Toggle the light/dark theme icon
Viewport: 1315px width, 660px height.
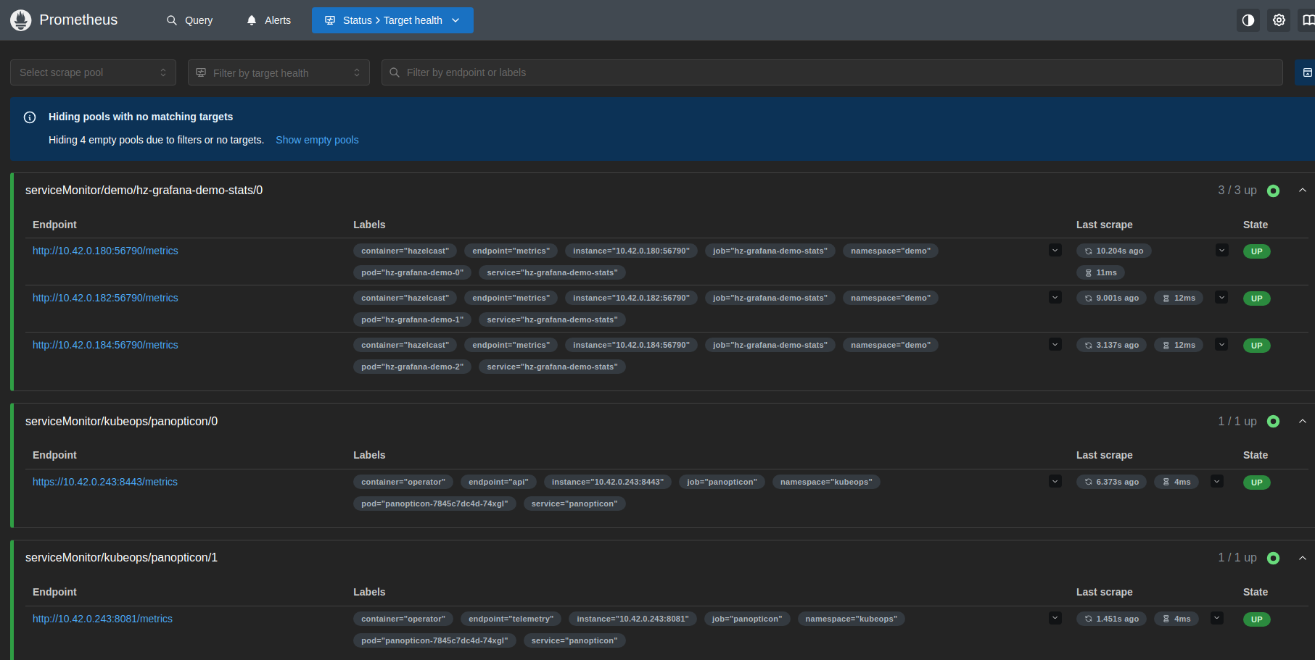coord(1248,20)
